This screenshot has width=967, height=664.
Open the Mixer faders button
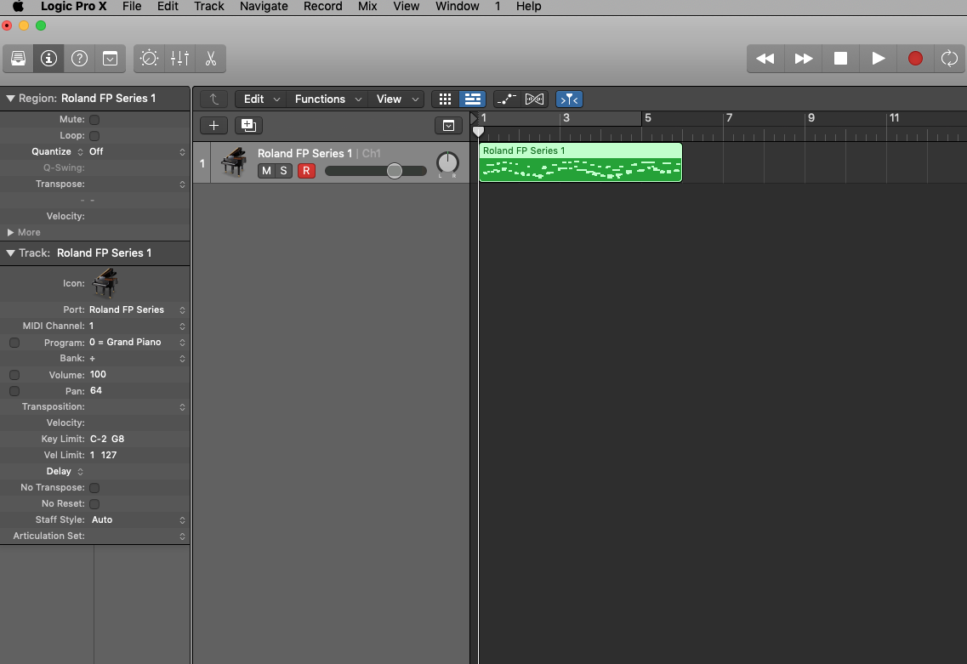(x=180, y=59)
